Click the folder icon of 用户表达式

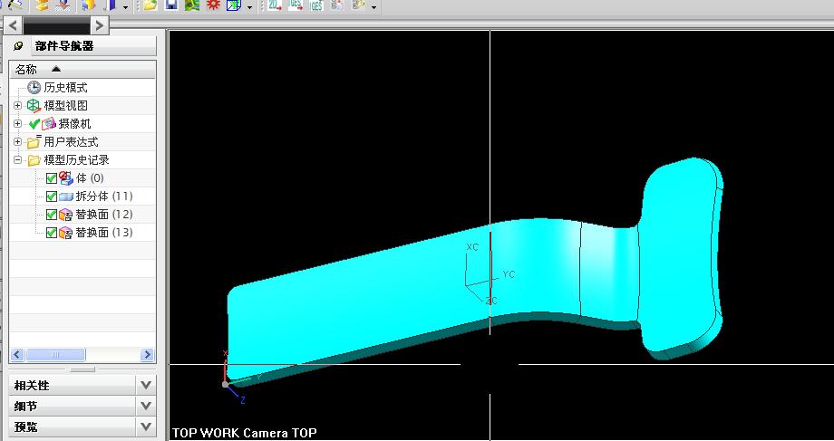(34, 142)
